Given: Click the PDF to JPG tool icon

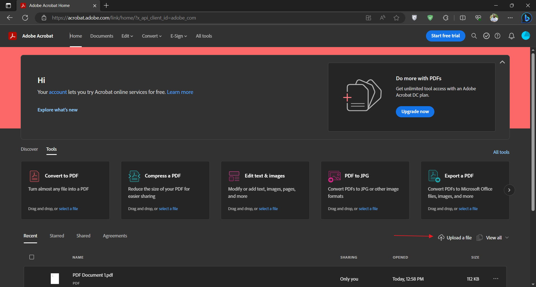Looking at the screenshot, I should pyautogui.click(x=334, y=176).
